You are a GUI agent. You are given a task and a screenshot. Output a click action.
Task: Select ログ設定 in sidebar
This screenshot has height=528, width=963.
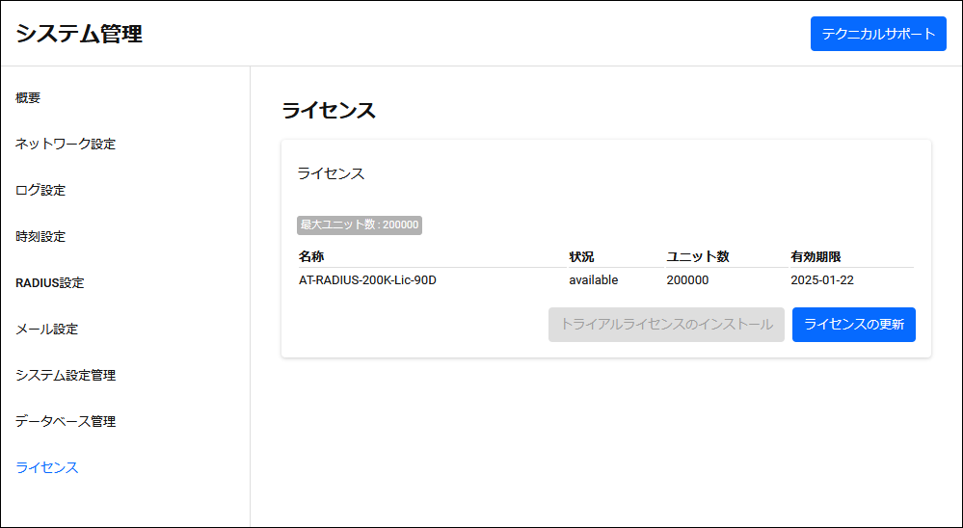(x=40, y=191)
